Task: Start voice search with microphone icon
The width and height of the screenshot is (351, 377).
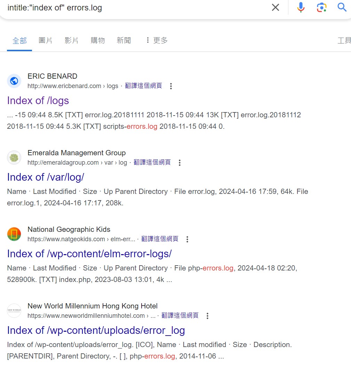Action: click(x=301, y=7)
